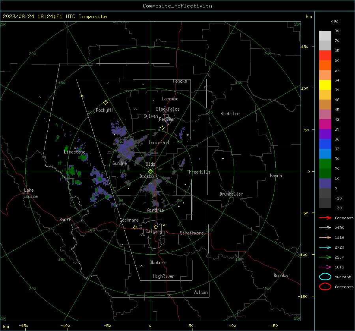Pick the blue 33-36 dBZ swatch
The height and width of the screenshot is (331, 355).
tap(325, 144)
